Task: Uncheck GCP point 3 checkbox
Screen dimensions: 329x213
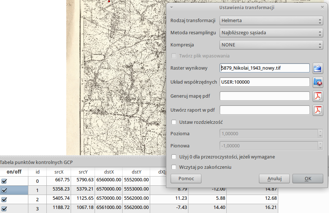Action: (4, 209)
